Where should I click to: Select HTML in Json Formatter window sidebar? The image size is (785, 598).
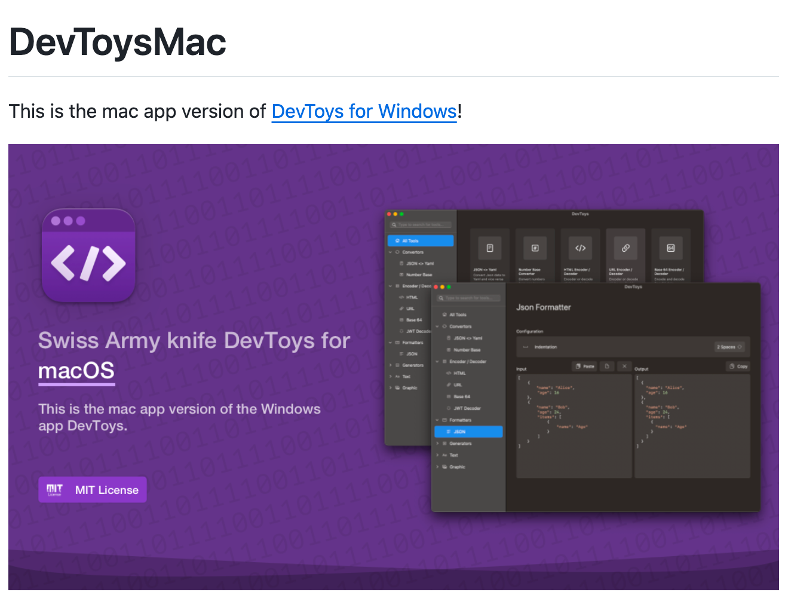tap(456, 373)
